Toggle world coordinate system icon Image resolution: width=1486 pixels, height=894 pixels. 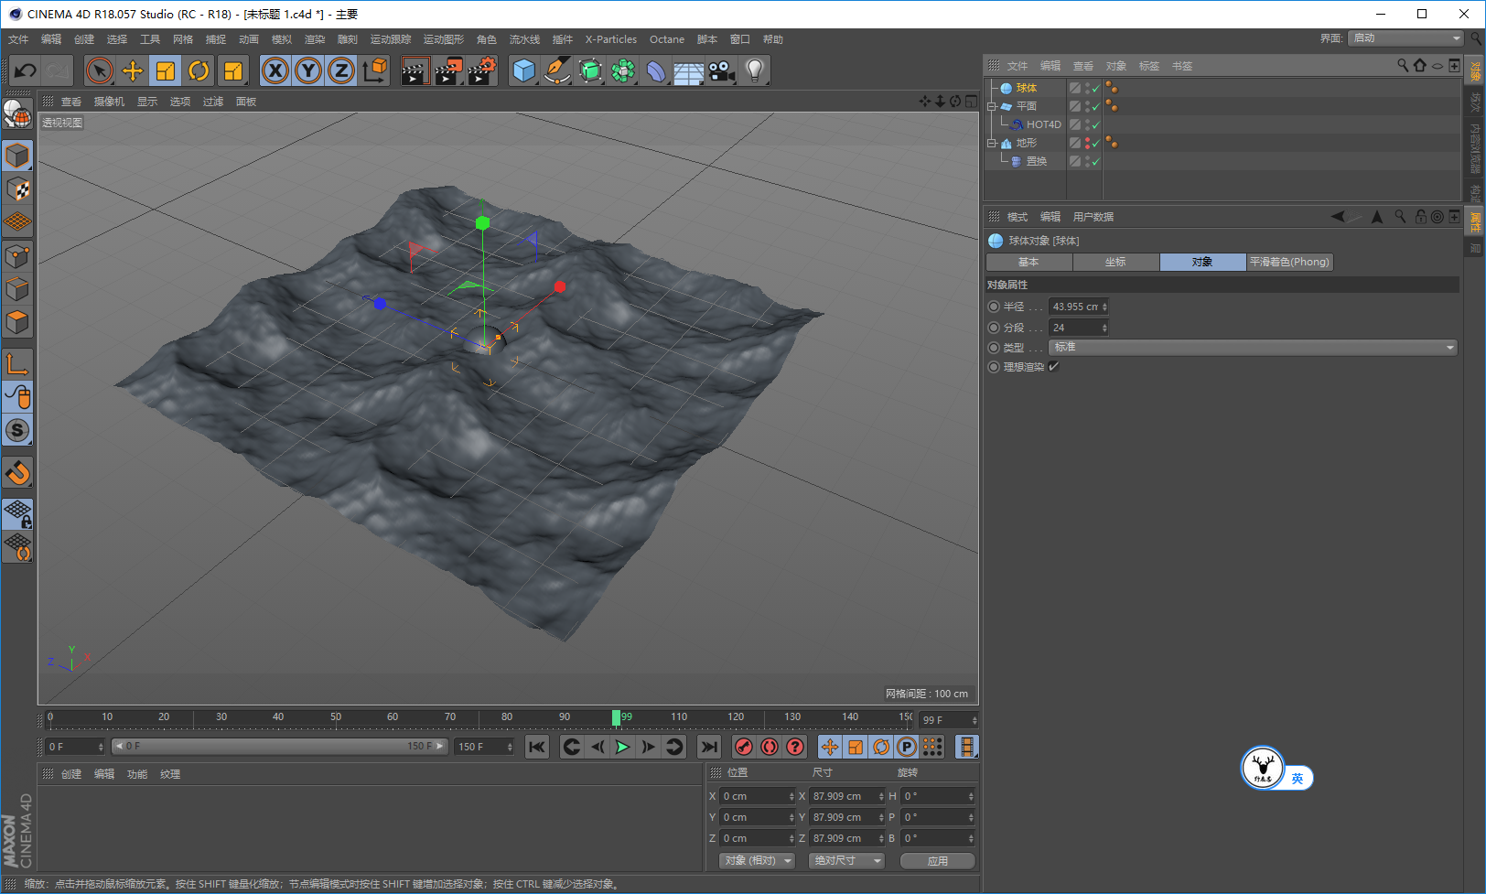374,70
